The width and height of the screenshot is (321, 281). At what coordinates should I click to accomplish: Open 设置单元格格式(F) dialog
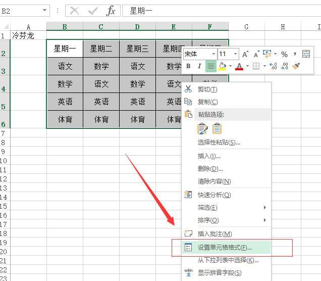click(226, 247)
